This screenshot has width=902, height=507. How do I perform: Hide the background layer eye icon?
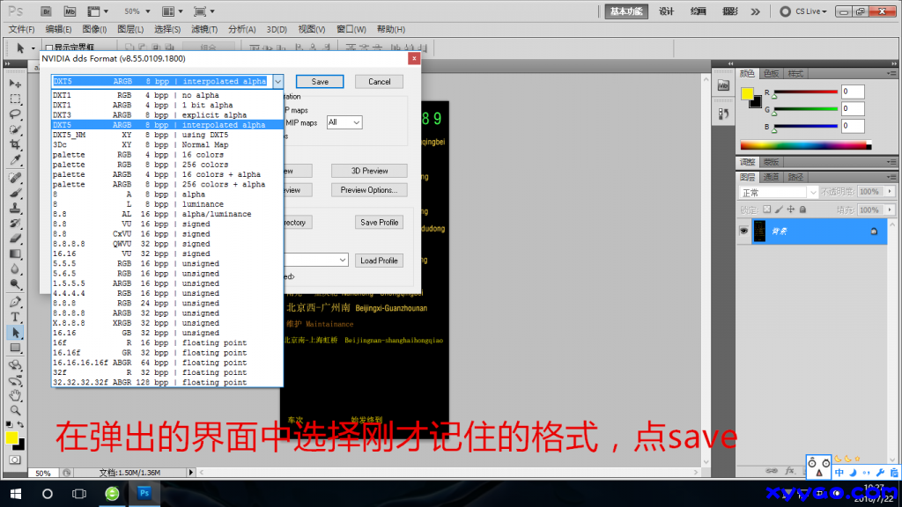(x=744, y=231)
